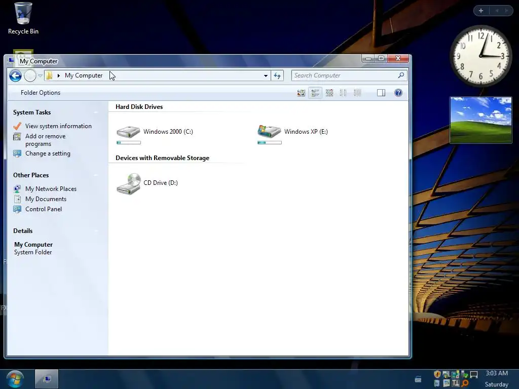
Task: Toggle the preview pane icon
Action: click(x=381, y=93)
